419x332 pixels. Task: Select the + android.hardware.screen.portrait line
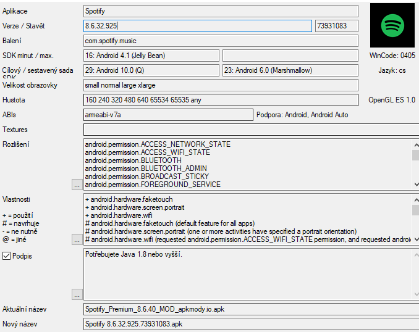click(x=135, y=207)
